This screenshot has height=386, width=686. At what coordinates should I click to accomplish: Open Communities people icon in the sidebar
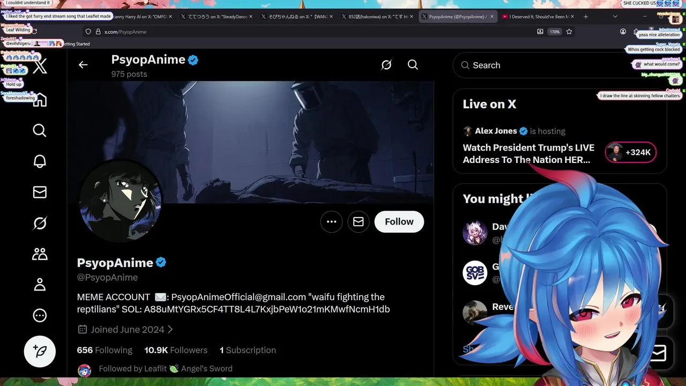tap(40, 254)
